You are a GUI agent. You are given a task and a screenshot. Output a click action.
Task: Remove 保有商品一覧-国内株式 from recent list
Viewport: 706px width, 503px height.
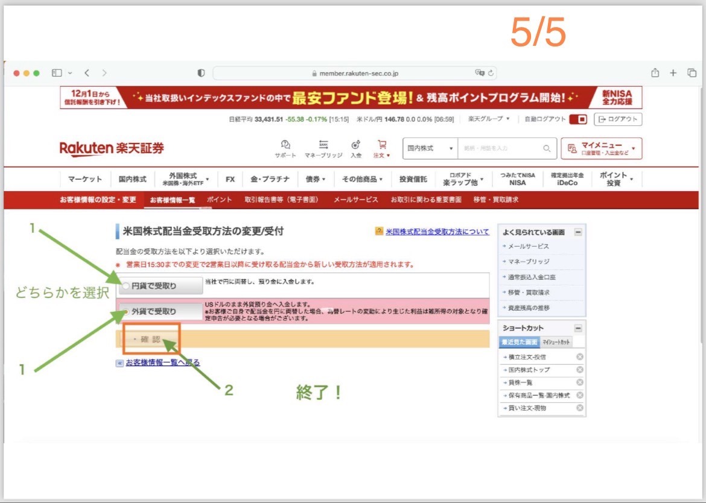tap(580, 395)
